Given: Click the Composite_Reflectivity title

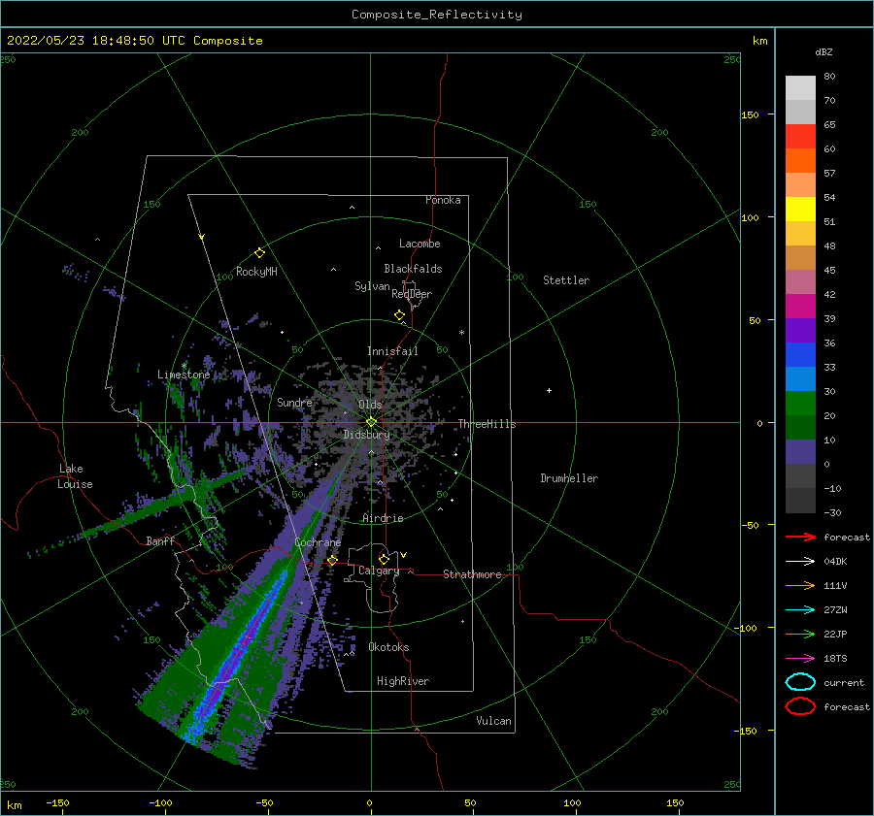Looking at the screenshot, I should point(437,15).
